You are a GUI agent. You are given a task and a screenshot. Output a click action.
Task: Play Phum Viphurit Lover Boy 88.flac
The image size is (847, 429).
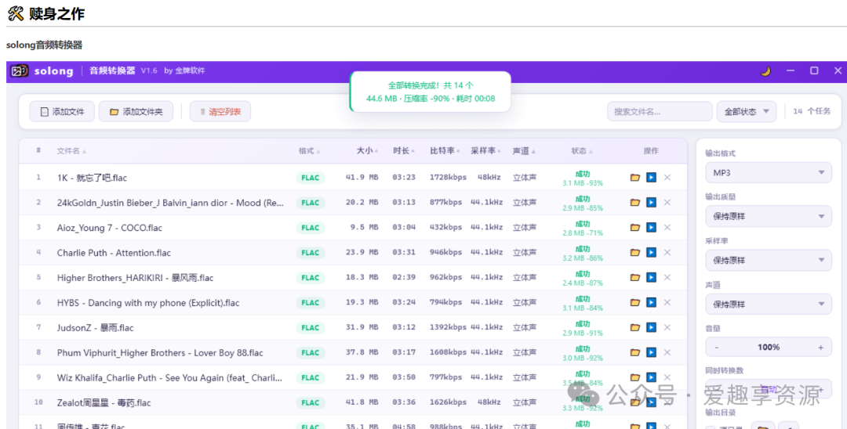click(652, 352)
